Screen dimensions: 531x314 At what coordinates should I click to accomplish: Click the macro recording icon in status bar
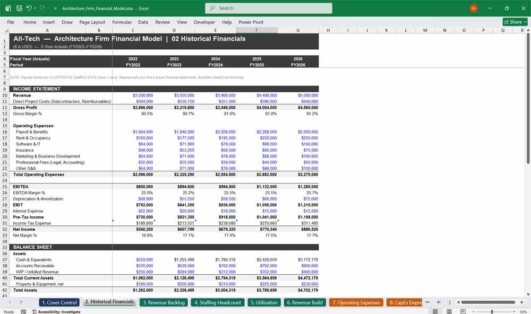click(23, 312)
